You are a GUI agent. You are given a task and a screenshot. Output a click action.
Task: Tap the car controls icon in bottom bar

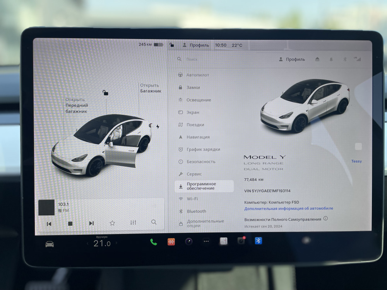click(x=50, y=244)
